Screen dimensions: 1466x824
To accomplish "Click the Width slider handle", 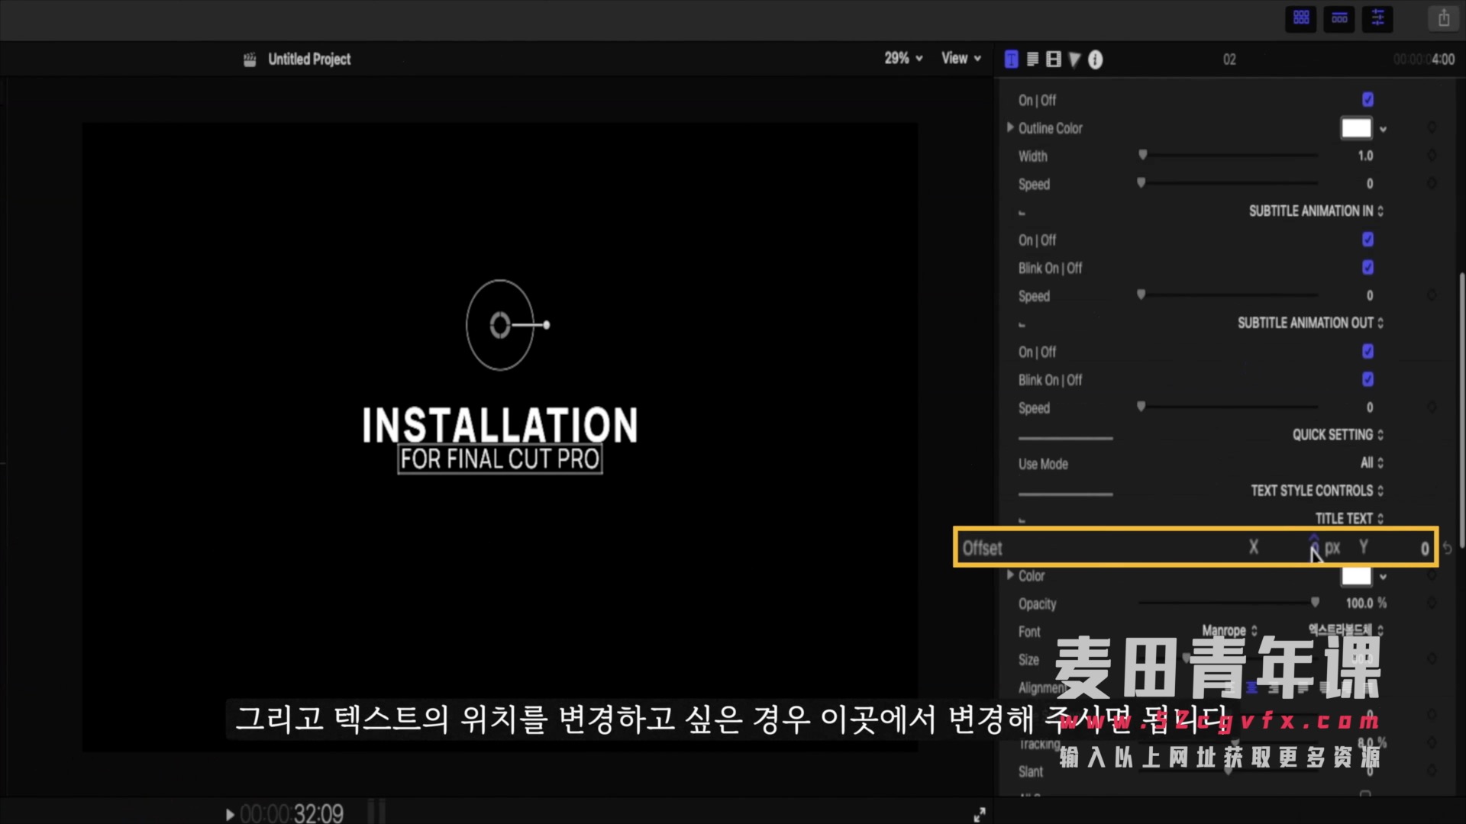I will click(x=1142, y=155).
